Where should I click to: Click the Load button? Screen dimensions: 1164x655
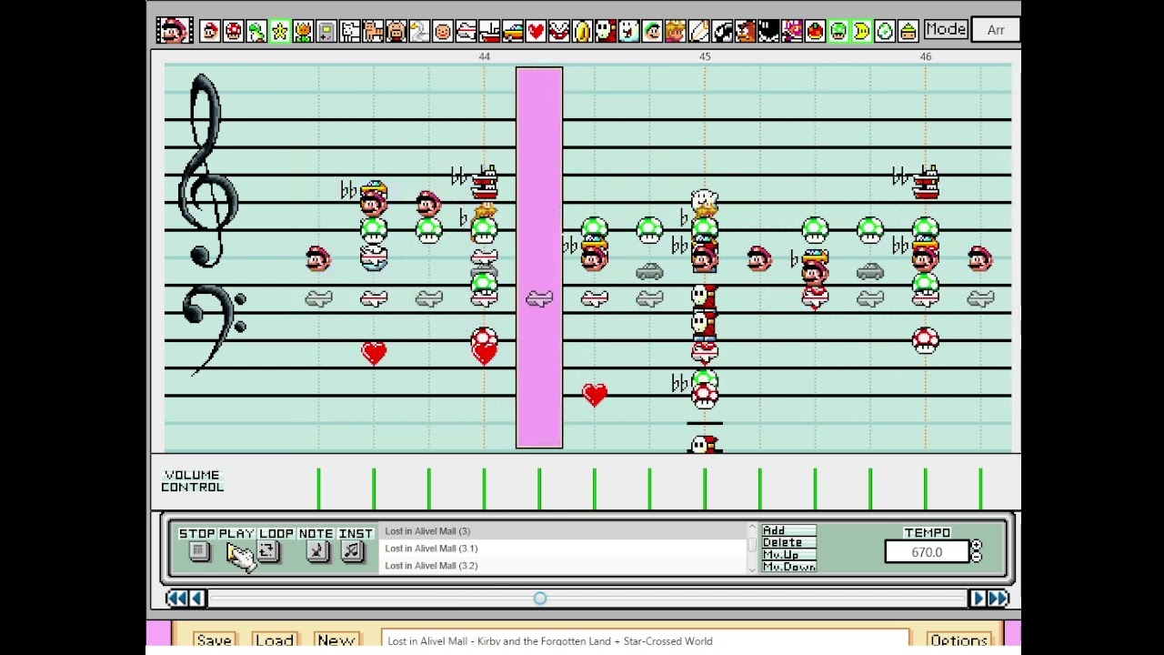pos(274,640)
